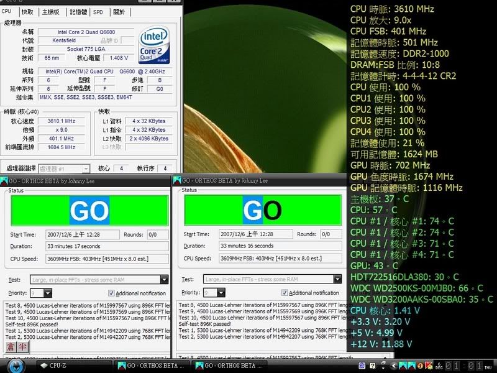
Task: Click the 01:01 taskbar clock
Action: 463,366
